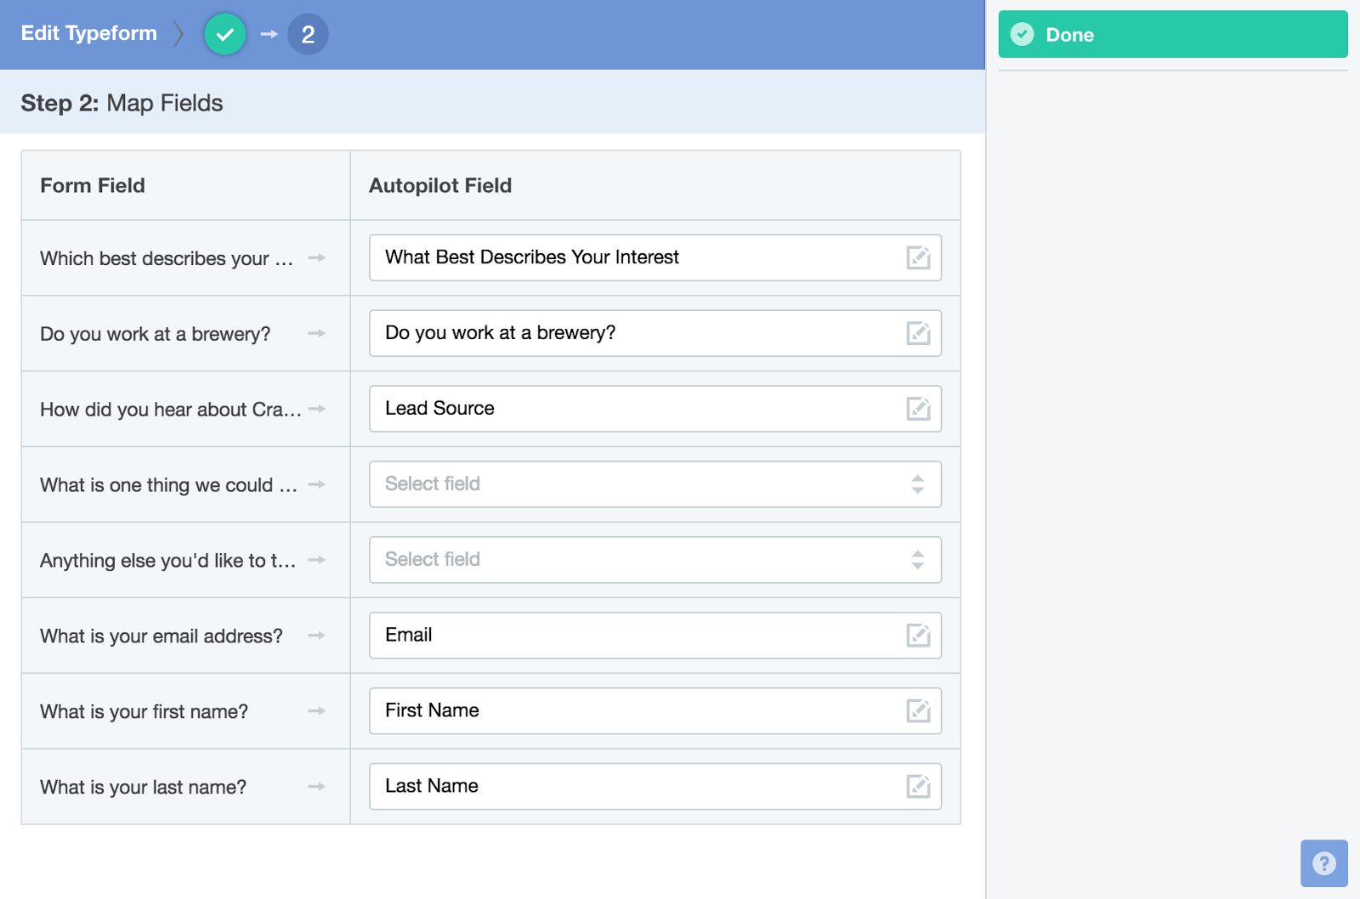This screenshot has height=899, width=1360.
Task: Click the arrow next to 'What is your email address?'
Action: coord(317,636)
